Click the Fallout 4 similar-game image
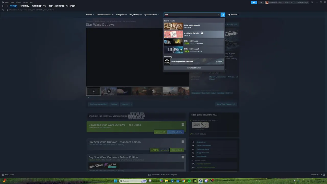 point(201,125)
